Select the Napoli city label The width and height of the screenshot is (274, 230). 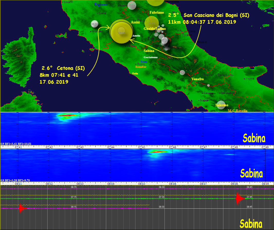(x=203, y=100)
